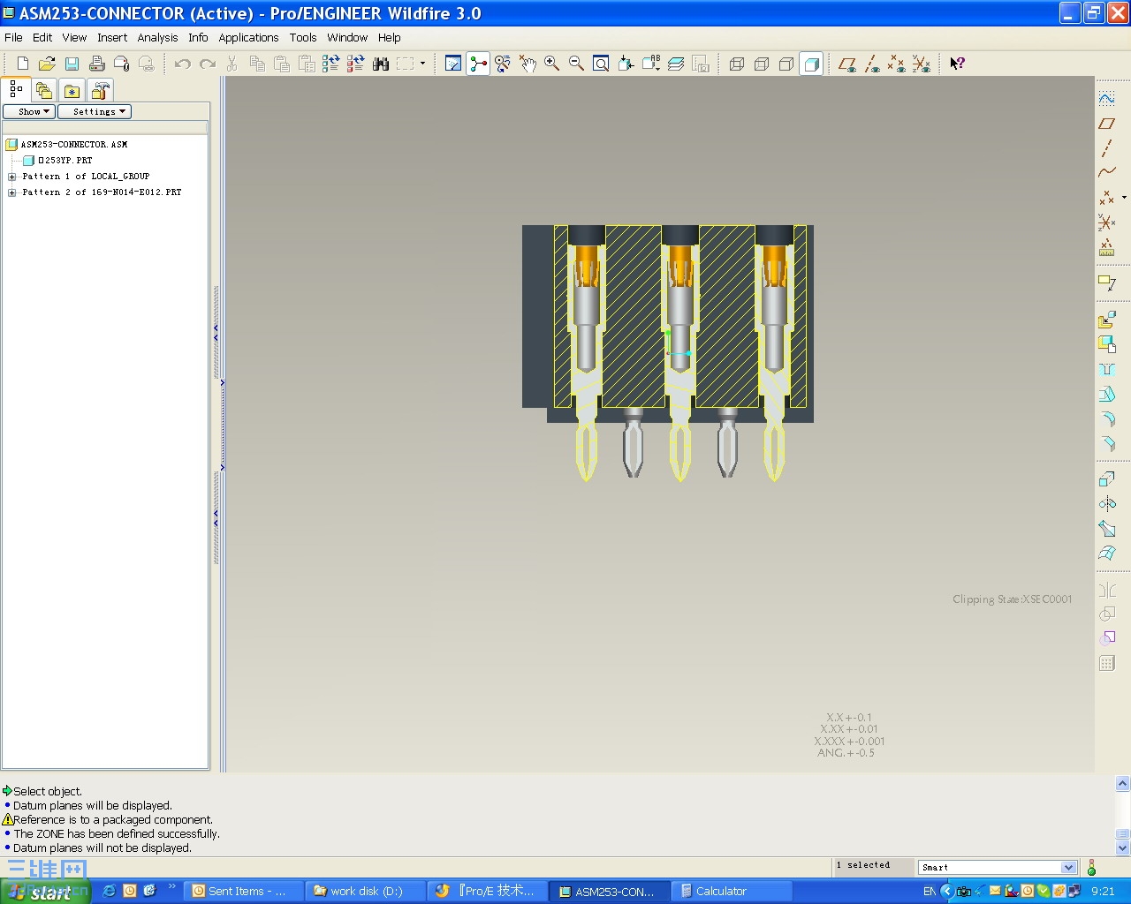Open the Applications menu

(x=248, y=37)
